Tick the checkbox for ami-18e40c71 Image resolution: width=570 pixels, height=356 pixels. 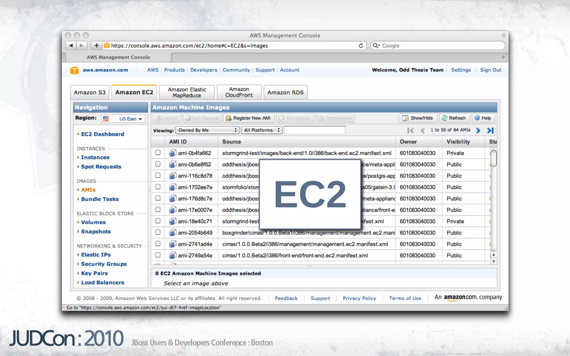158,221
